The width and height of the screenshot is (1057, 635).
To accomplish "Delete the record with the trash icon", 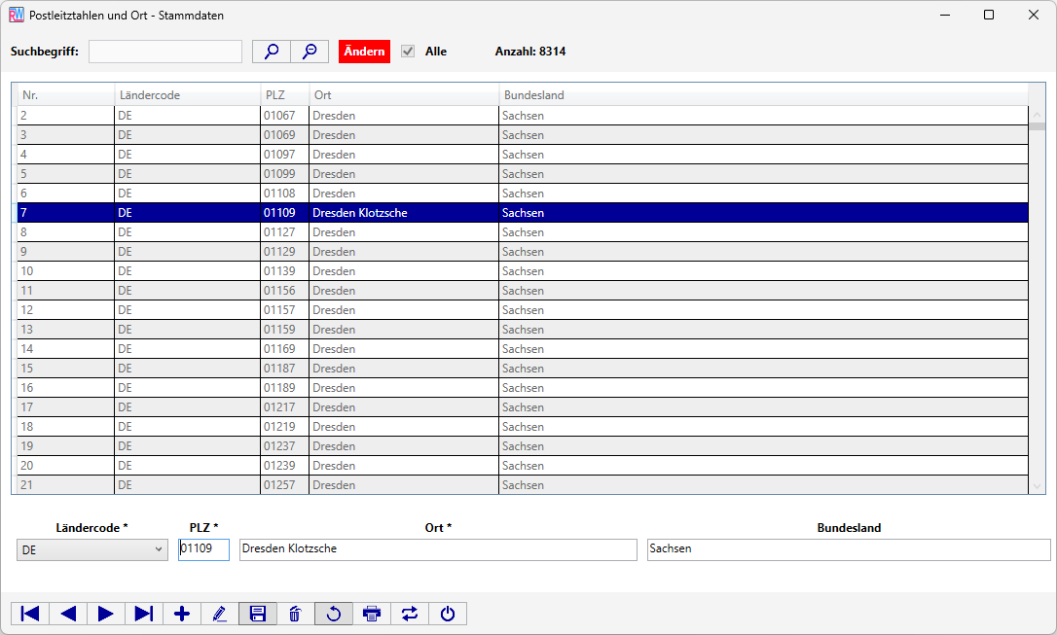I will [x=295, y=614].
